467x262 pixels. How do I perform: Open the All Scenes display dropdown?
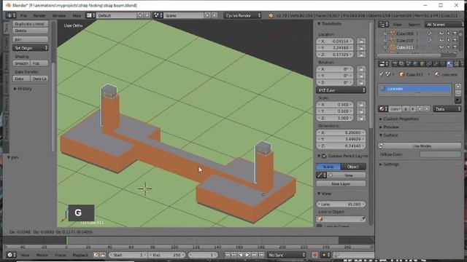pyautogui.click(x=444, y=24)
